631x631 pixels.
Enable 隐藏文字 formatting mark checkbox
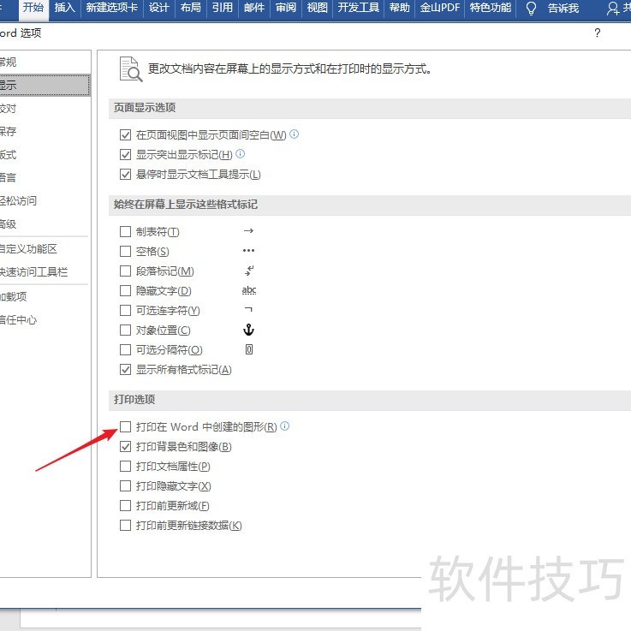pos(125,290)
